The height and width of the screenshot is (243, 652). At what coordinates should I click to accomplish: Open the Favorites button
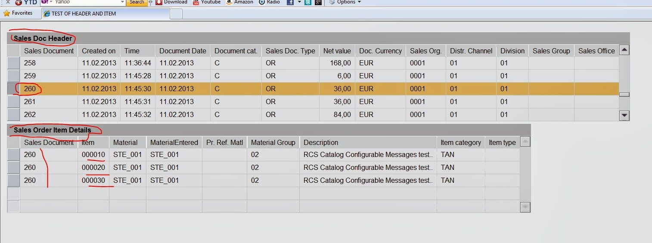18,13
